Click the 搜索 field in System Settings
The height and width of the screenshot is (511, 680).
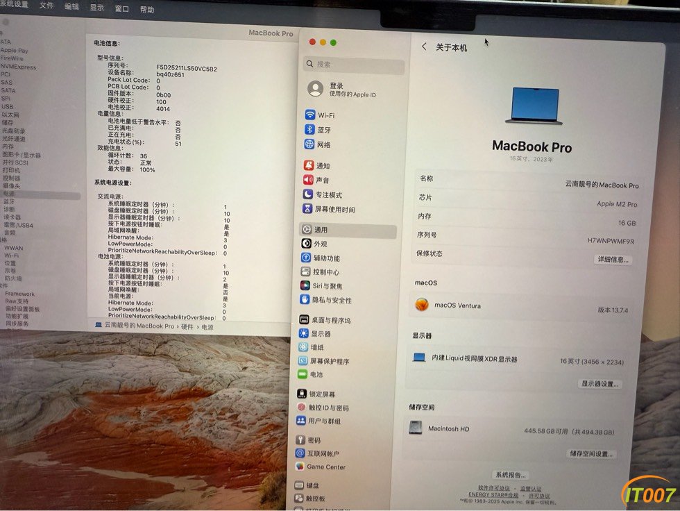coord(354,65)
